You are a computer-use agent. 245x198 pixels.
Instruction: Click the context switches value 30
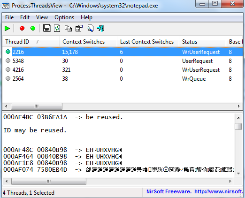point(65,61)
